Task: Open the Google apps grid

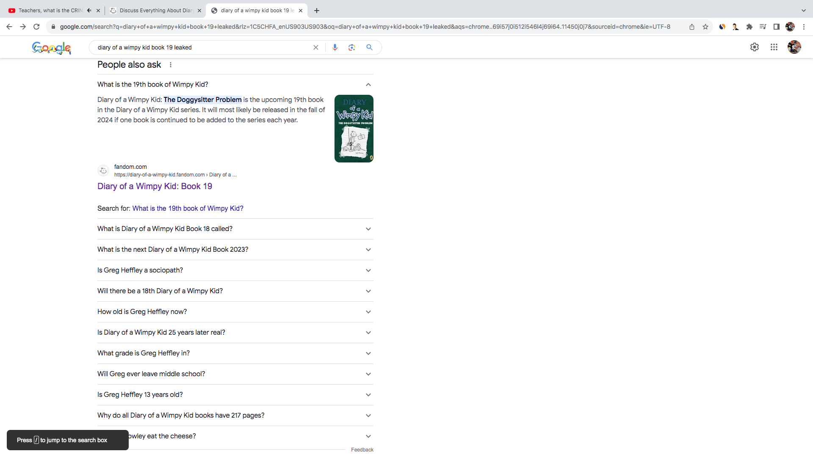Action: [x=774, y=47]
